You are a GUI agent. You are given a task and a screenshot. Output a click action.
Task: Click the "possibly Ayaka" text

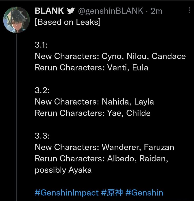[63, 170]
